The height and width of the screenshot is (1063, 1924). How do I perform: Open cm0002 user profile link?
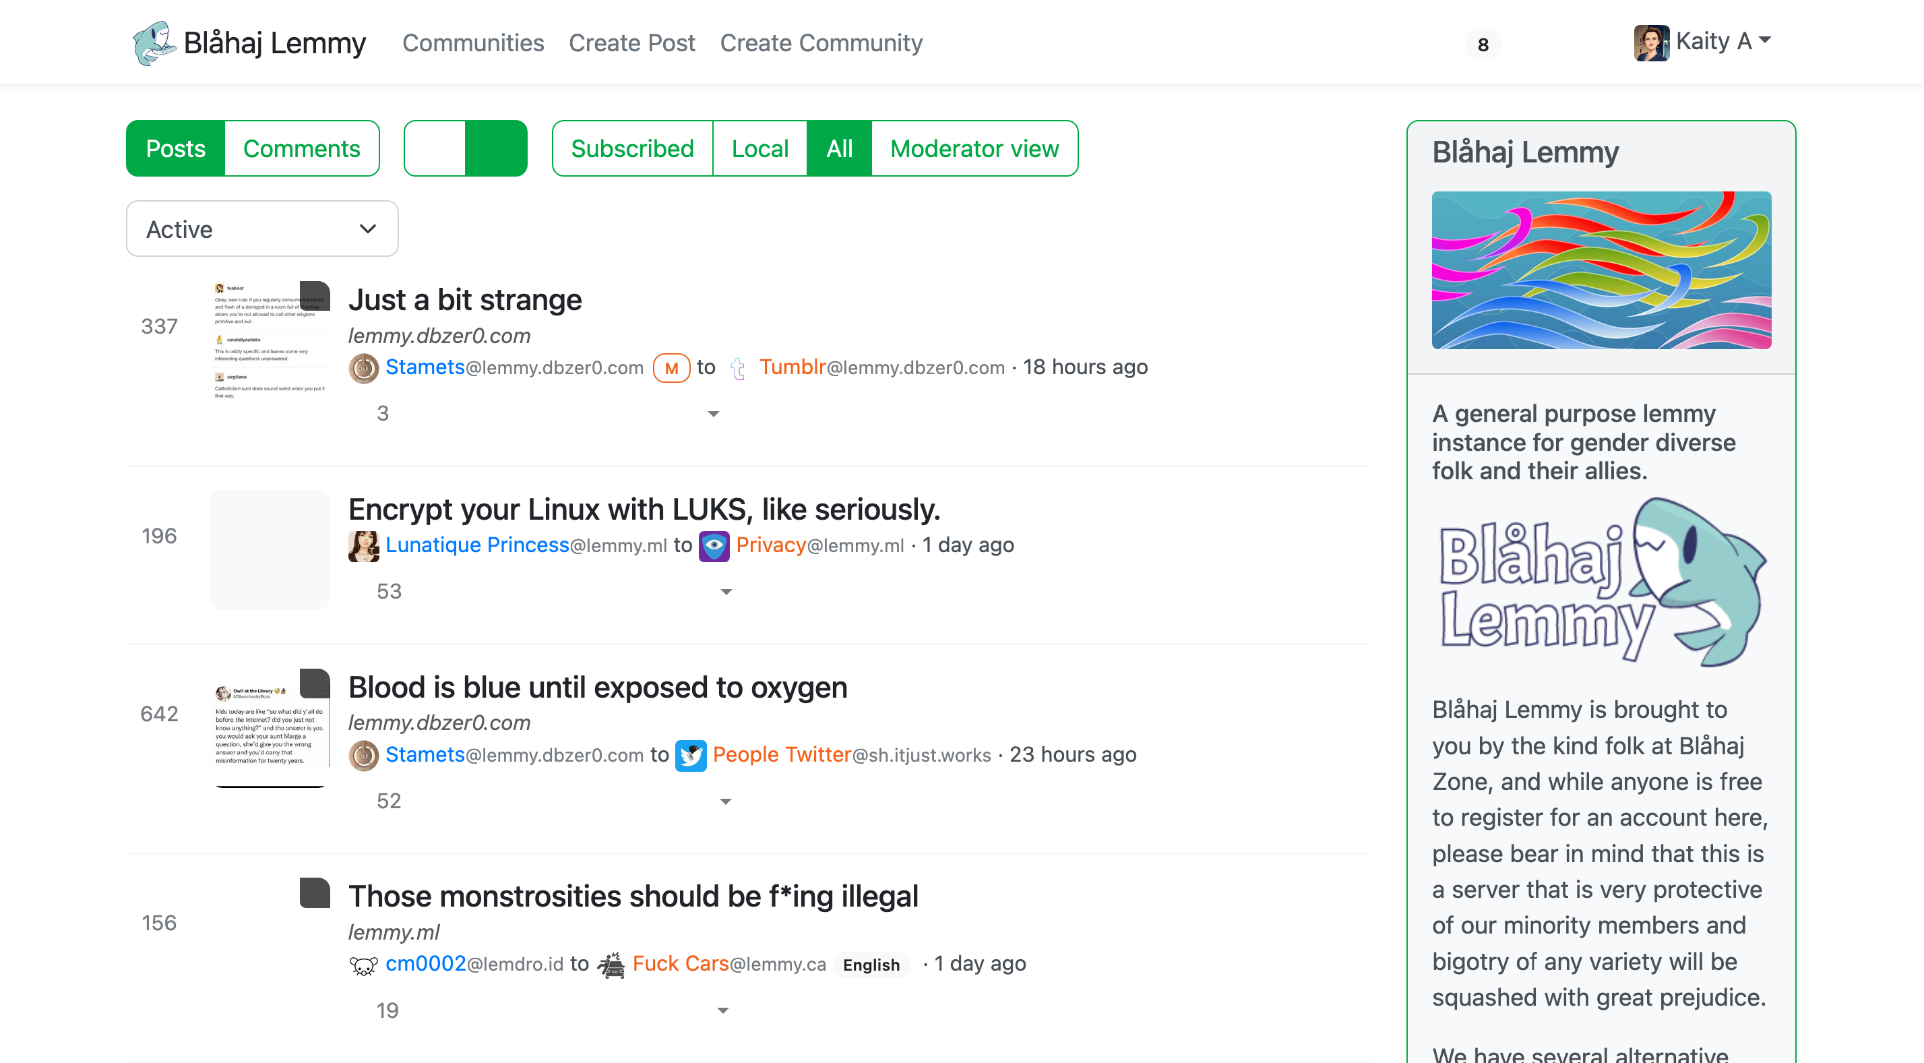pyautogui.click(x=426, y=964)
